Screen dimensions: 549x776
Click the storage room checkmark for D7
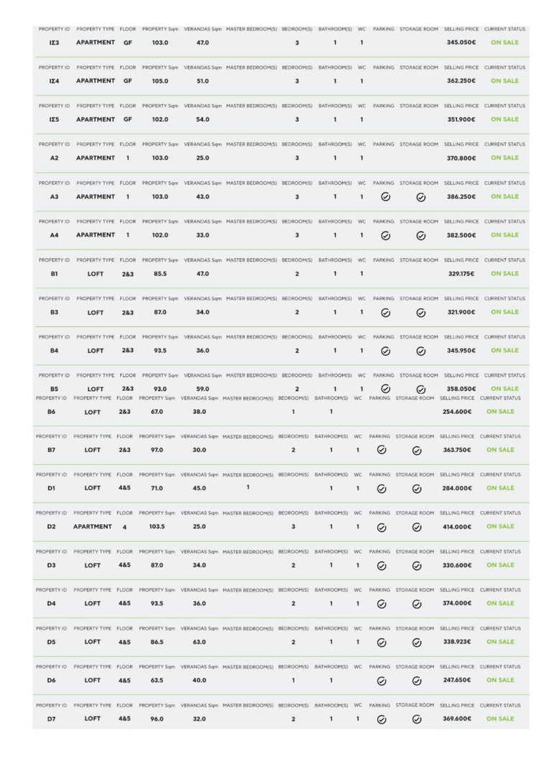click(417, 719)
